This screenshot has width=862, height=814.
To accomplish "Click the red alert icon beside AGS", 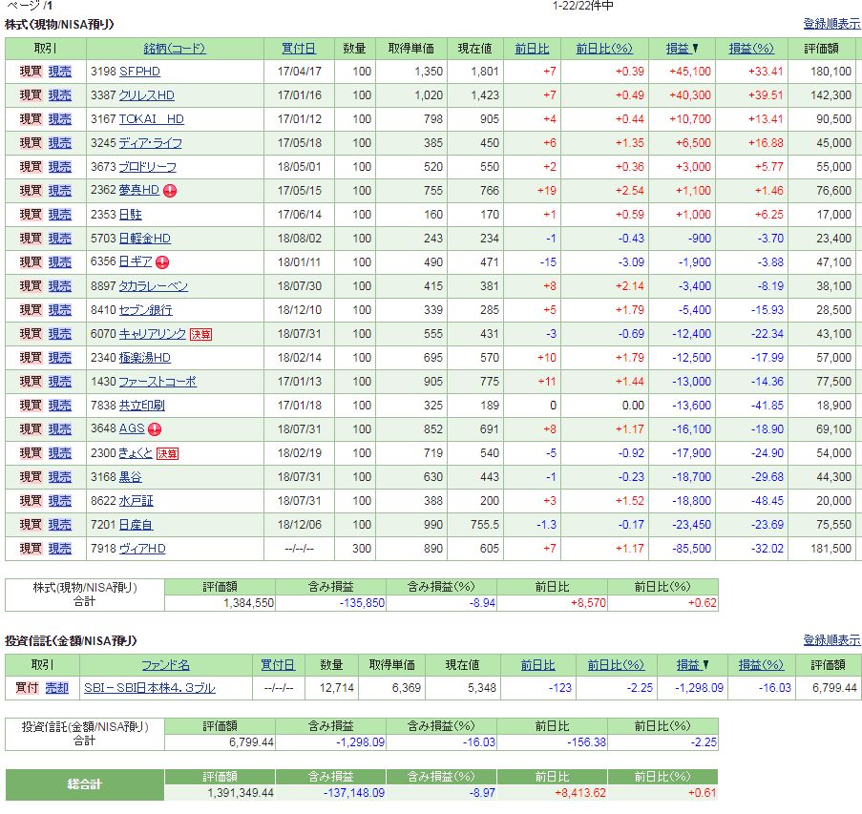I will point(155,428).
